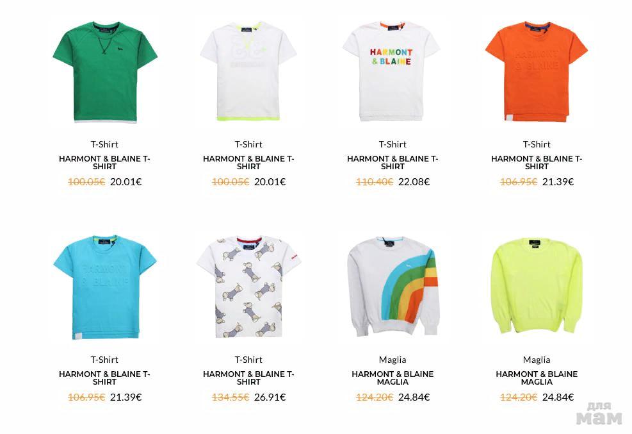Open the green T-shirt product image

pyautogui.click(x=105, y=72)
